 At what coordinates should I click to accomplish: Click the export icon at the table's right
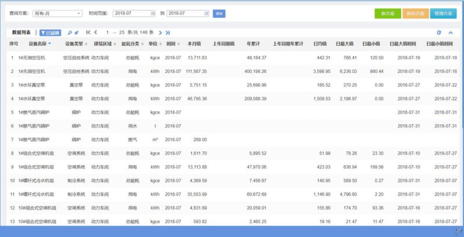click(x=439, y=32)
